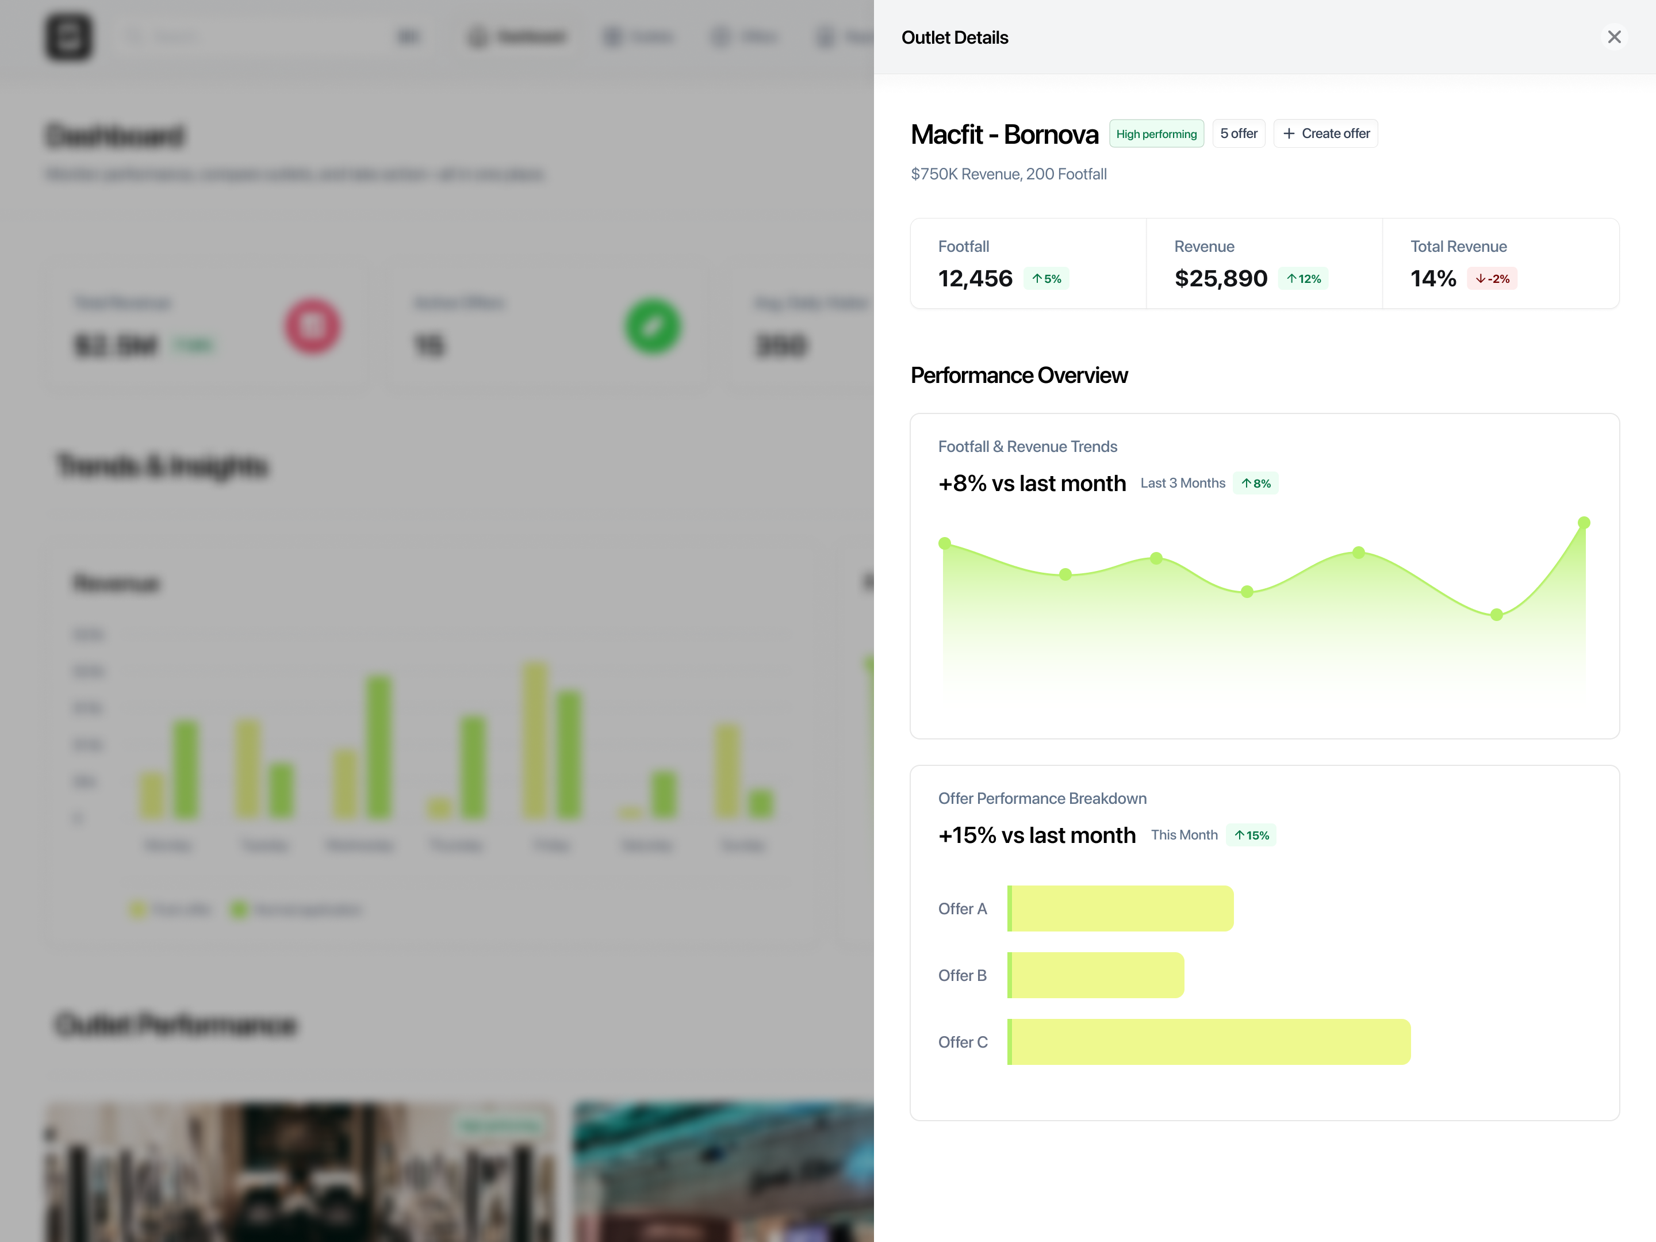Click the Last 3 Months label
Image resolution: width=1656 pixels, height=1242 pixels.
[x=1182, y=483]
